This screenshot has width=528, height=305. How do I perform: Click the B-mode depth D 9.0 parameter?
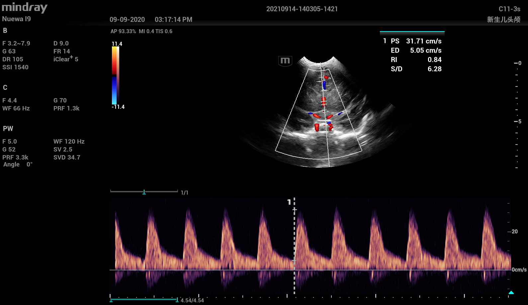(x=61, y=43)
